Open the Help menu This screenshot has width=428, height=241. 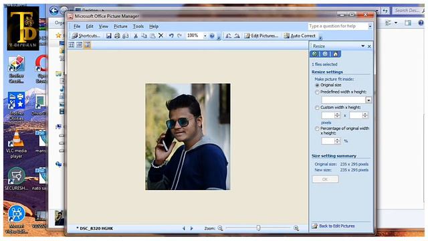[154, 27]
